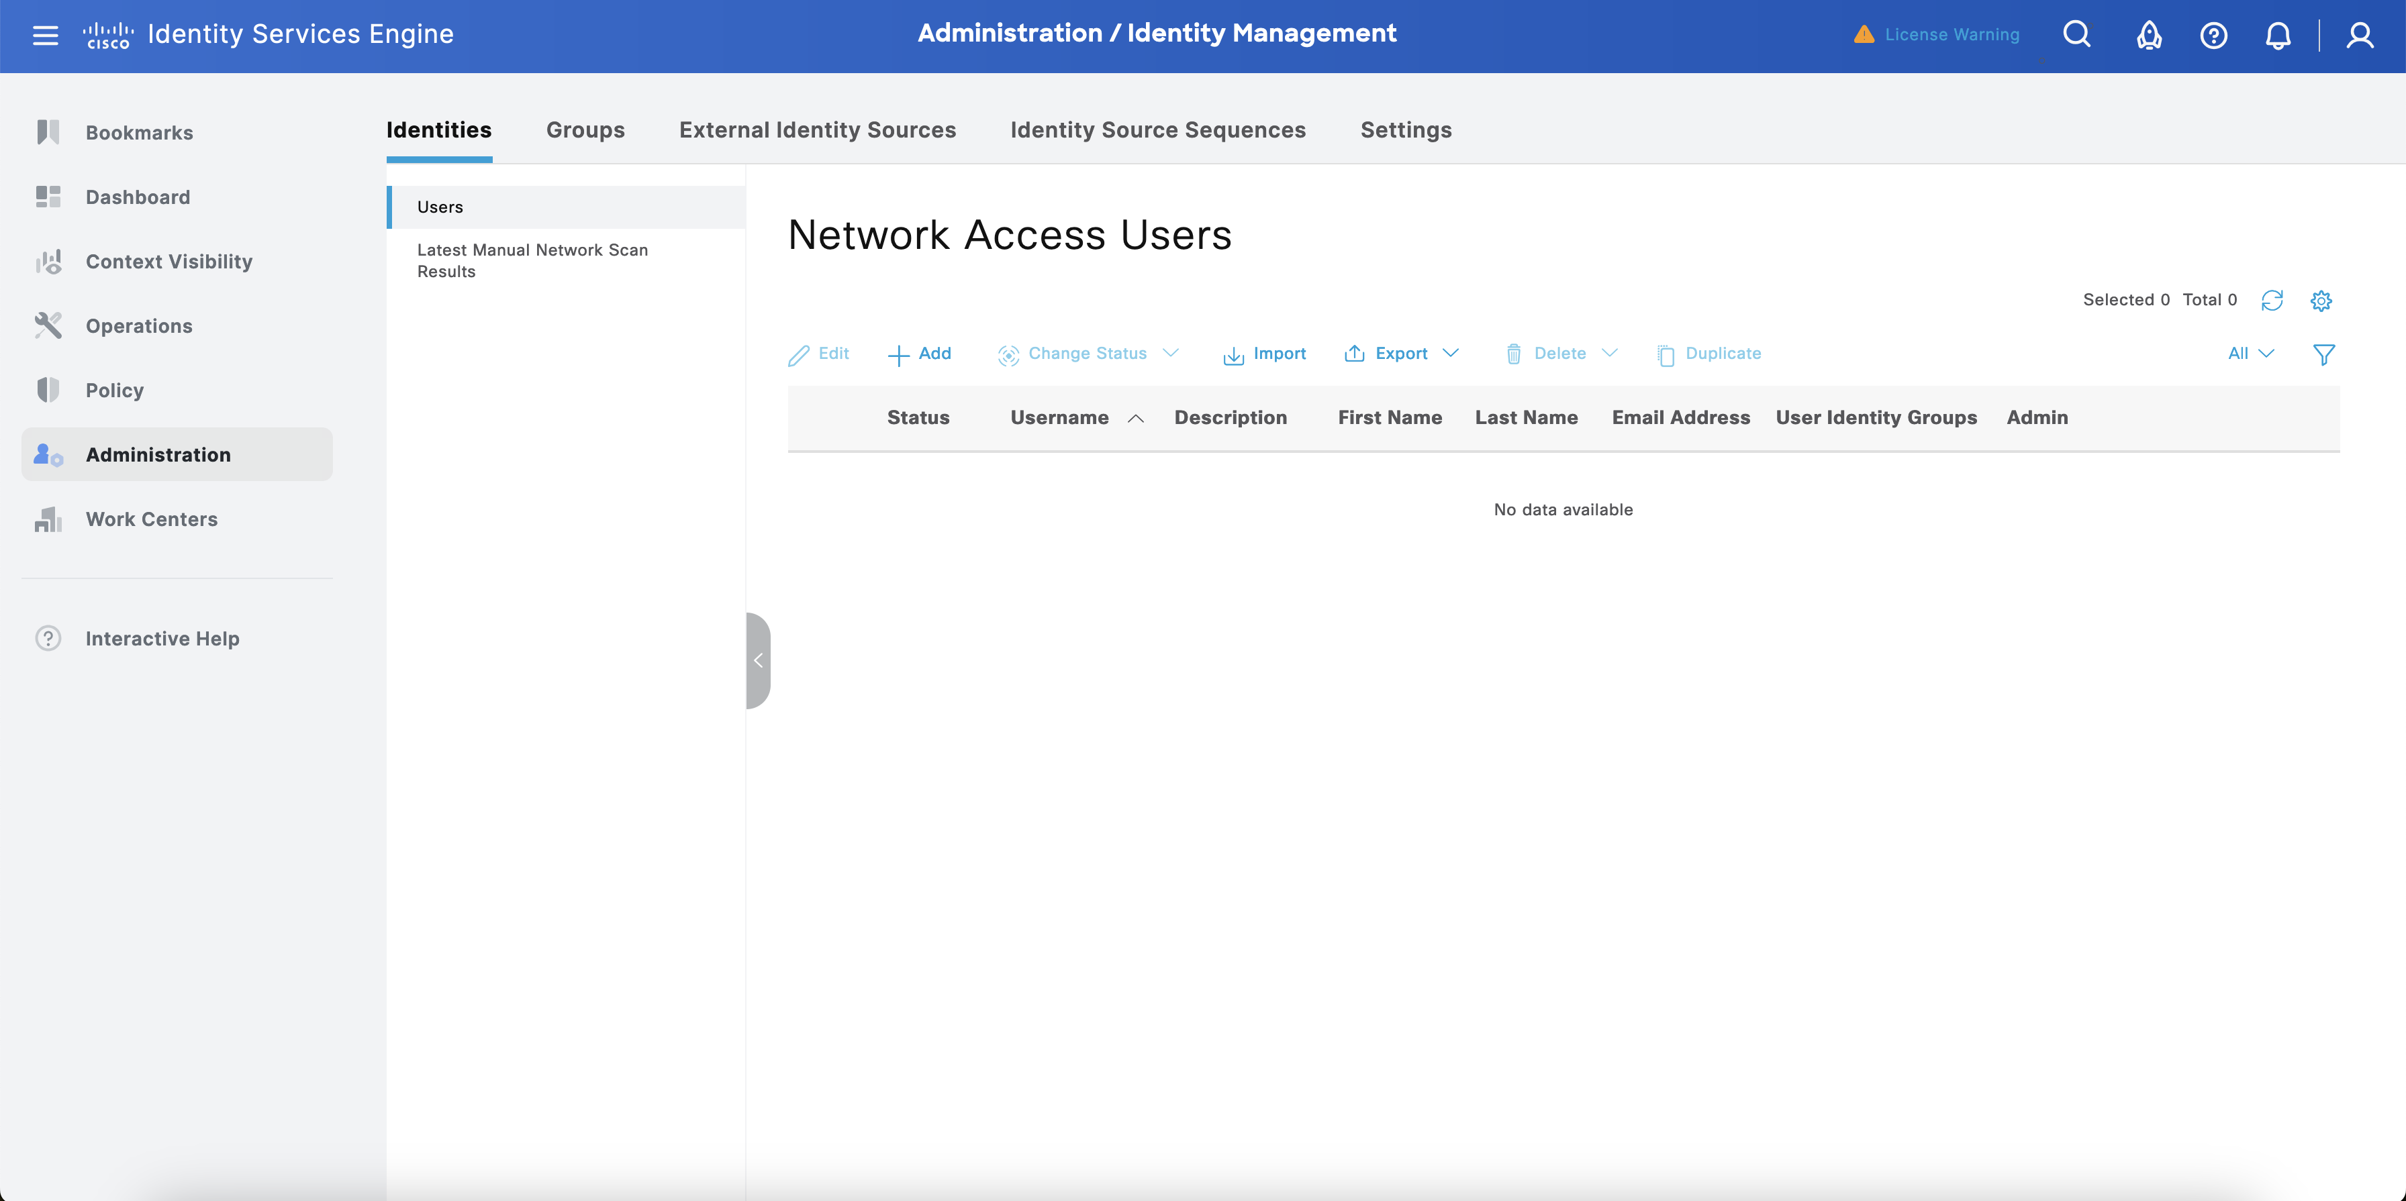
Task: Click the Duplicate button label
Action: pyautogui.click(x=1723, y=353)
